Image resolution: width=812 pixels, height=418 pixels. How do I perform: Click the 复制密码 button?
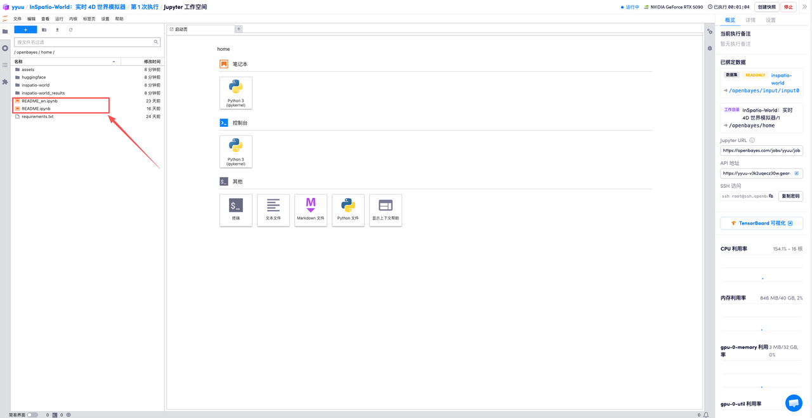coord(790,196)
